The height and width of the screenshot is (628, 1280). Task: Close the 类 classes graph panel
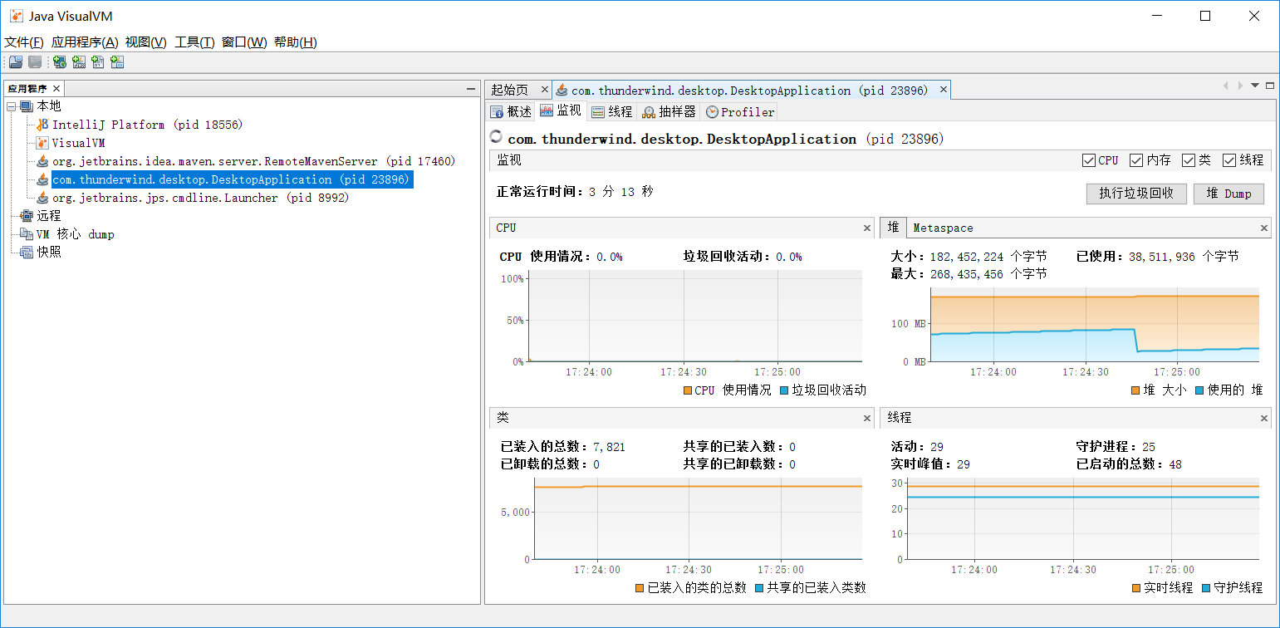[867, 418]
